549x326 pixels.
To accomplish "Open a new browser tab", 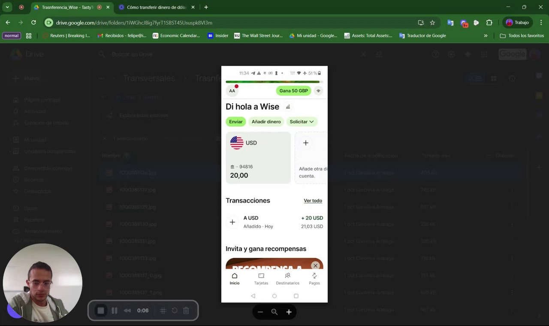I will pyautogui.click(x=206, y=7).
